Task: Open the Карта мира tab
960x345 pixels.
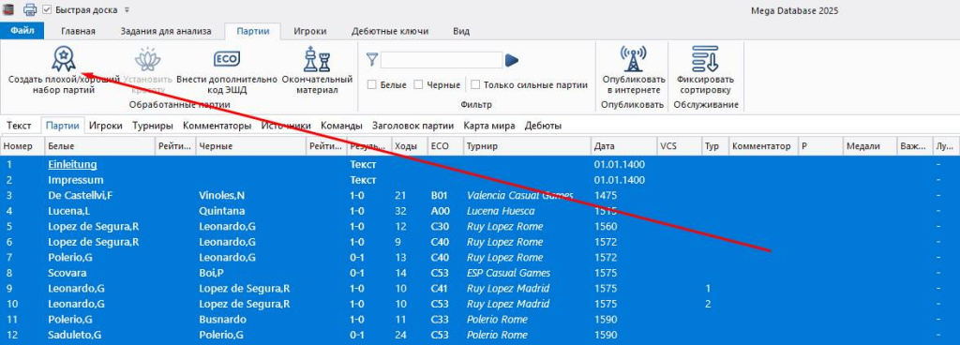Action: click(488, 126)
